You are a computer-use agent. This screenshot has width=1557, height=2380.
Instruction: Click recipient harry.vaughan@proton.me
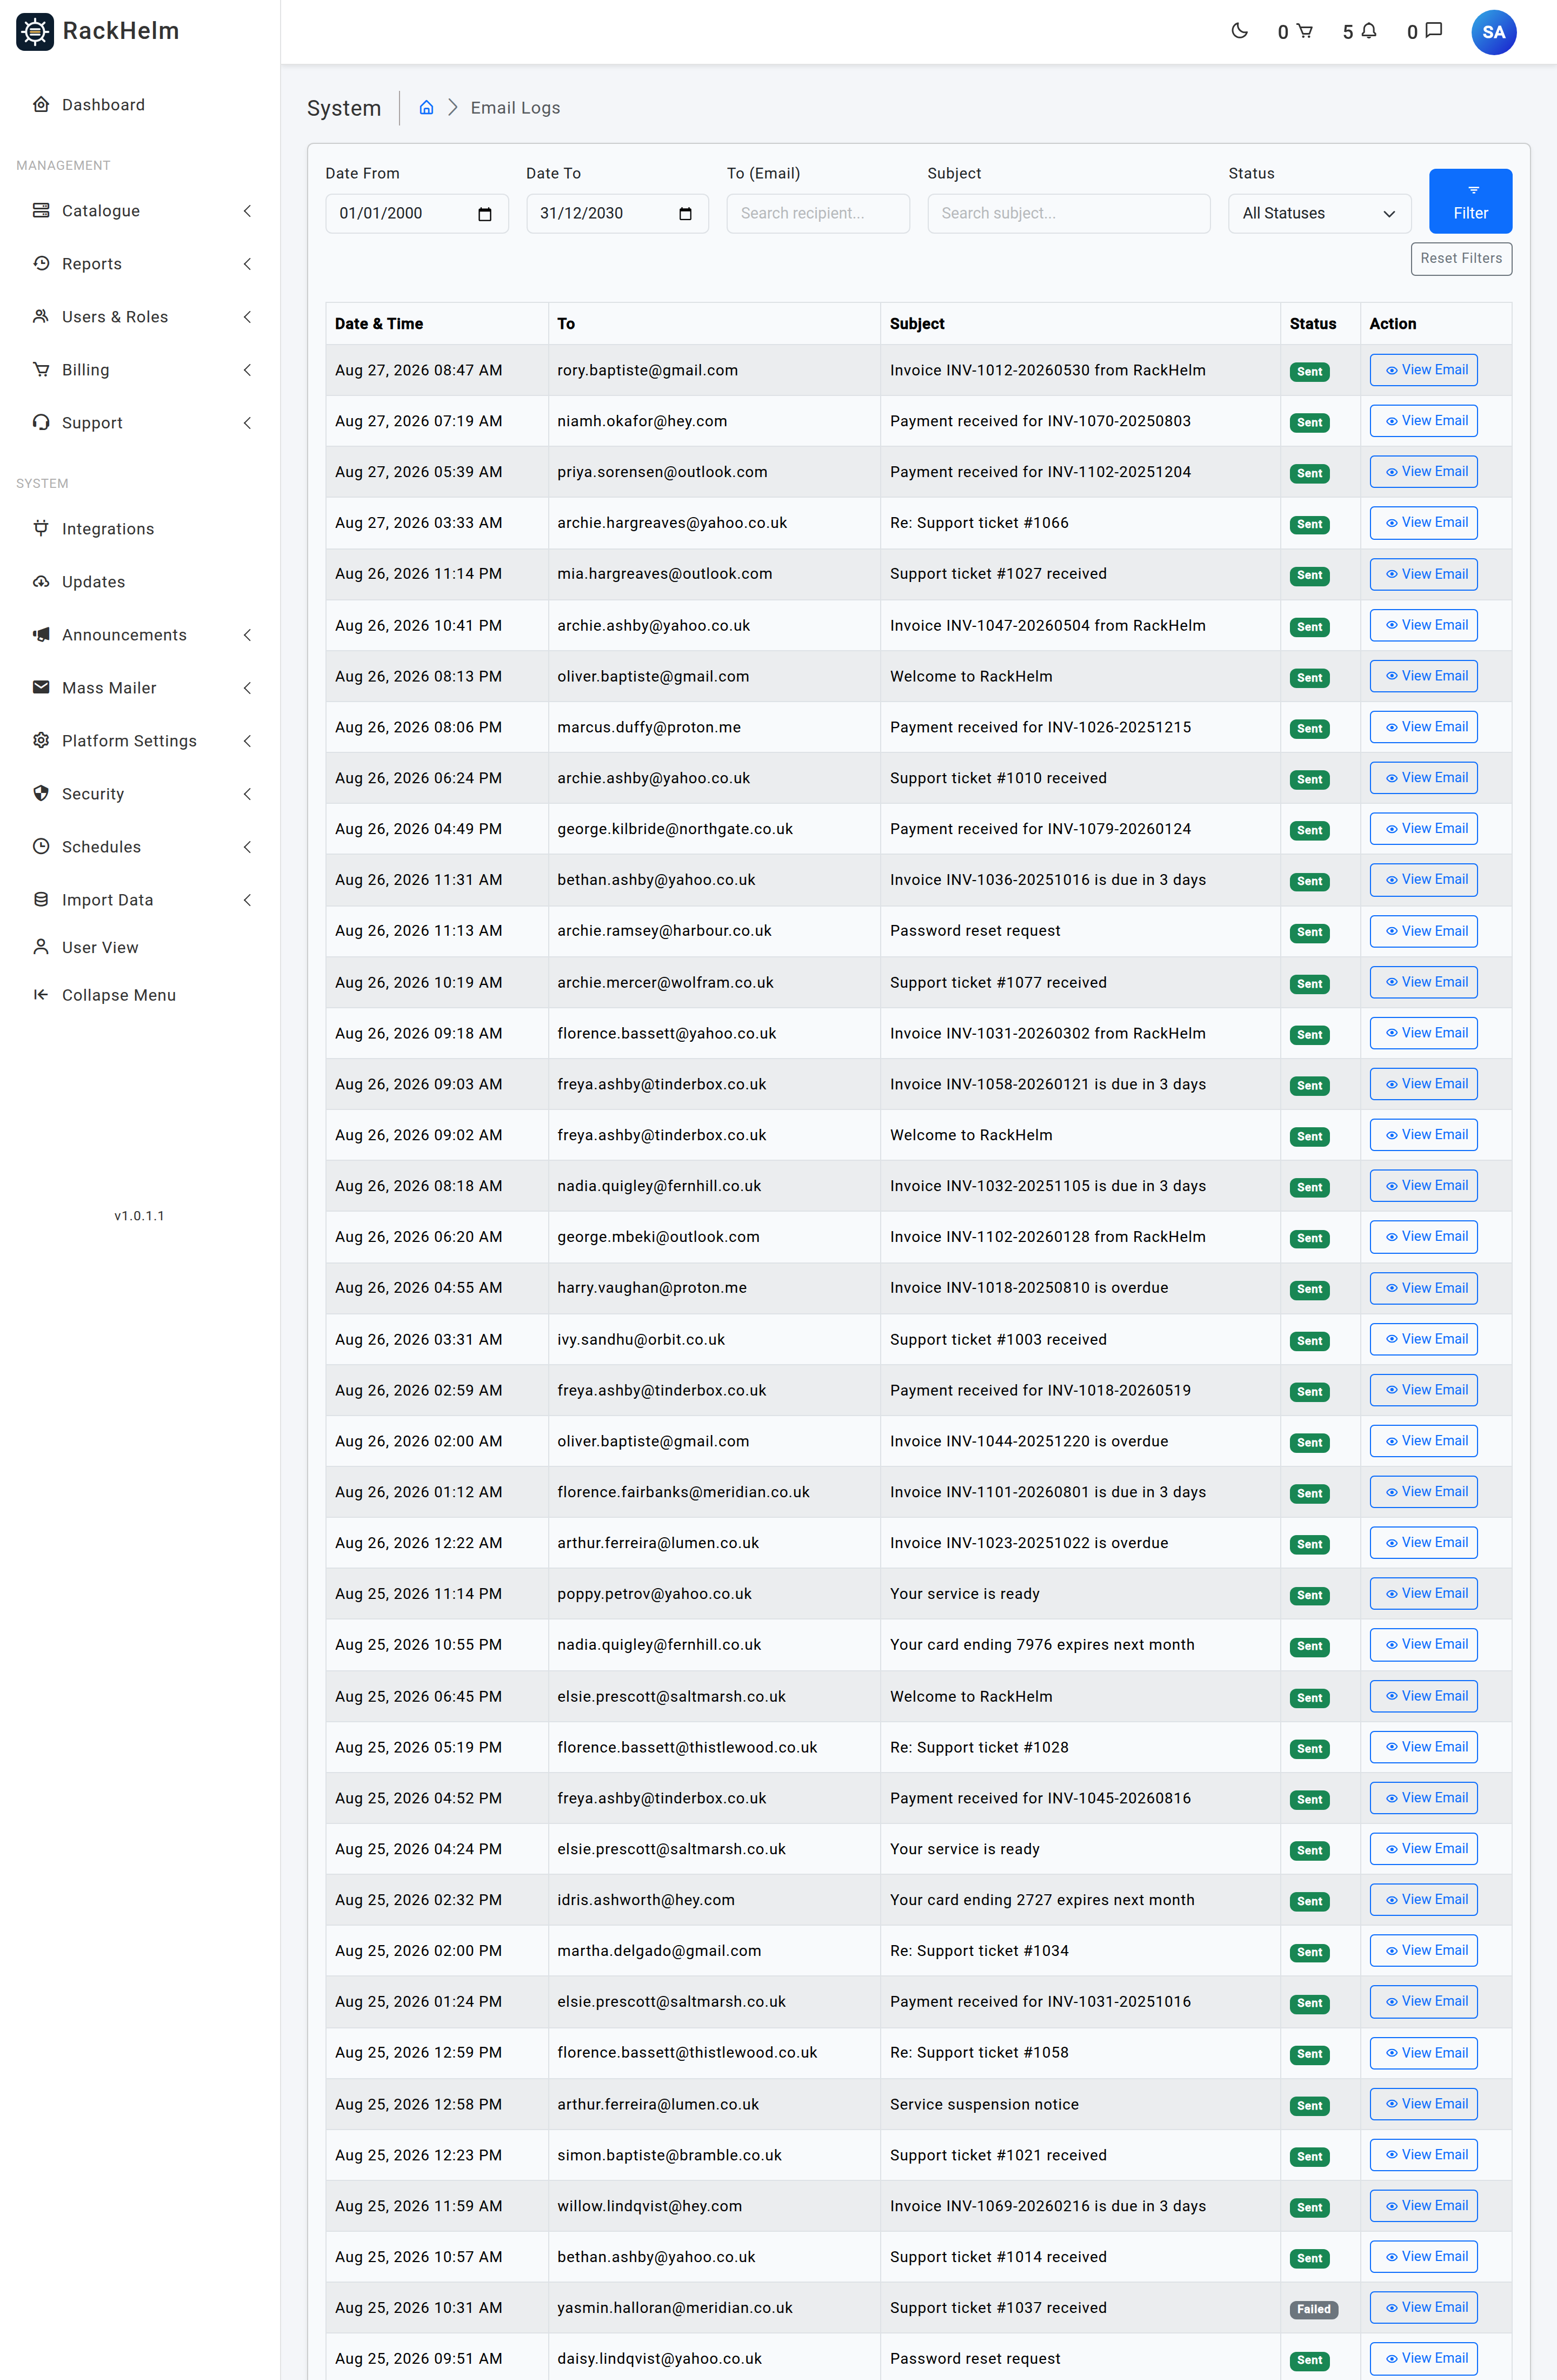[651, 1288]
